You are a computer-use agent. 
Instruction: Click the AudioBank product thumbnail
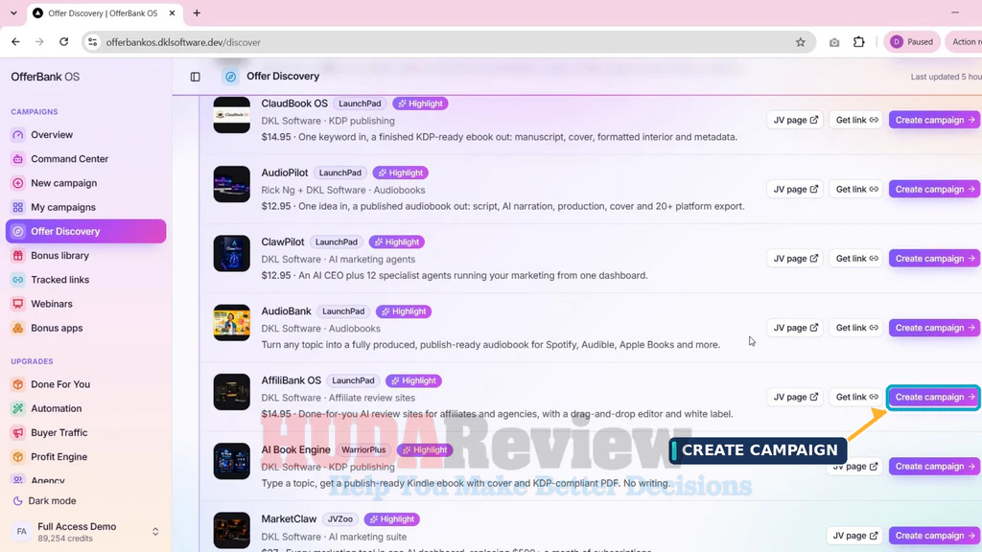tap(232, 323)
